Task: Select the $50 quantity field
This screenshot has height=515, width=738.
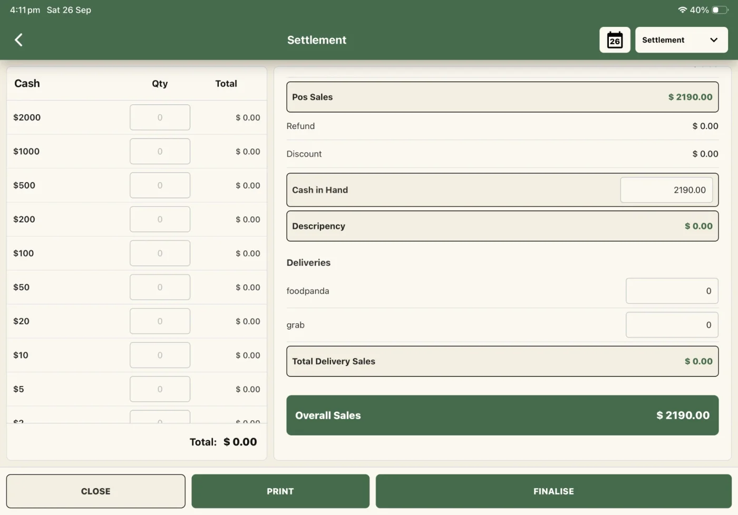Action: pos(160,288)
